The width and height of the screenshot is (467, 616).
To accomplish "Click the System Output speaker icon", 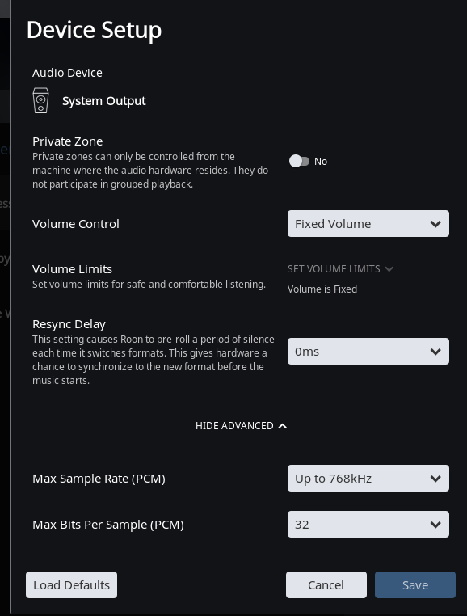I will tap(41, 100).
